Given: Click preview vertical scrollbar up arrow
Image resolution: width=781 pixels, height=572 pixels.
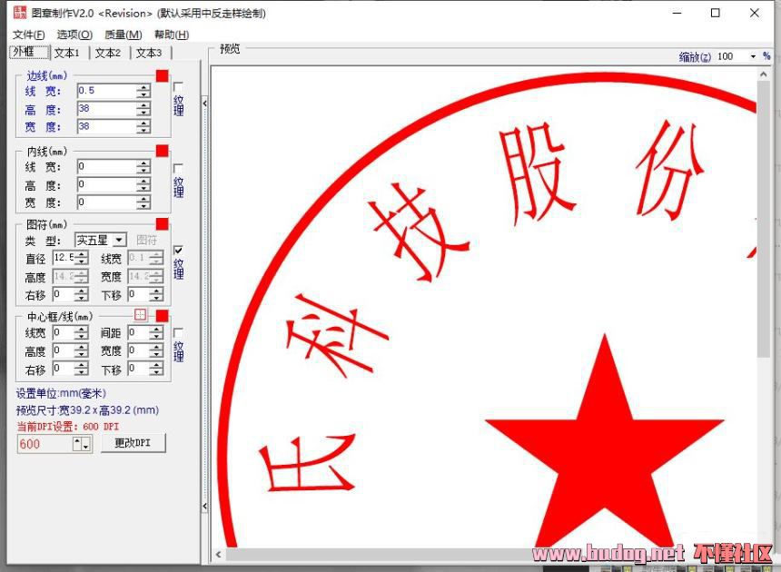Looking at the screenshot, I should (x=763, y=74).
